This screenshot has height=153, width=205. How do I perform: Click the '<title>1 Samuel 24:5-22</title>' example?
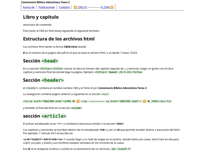118,72
